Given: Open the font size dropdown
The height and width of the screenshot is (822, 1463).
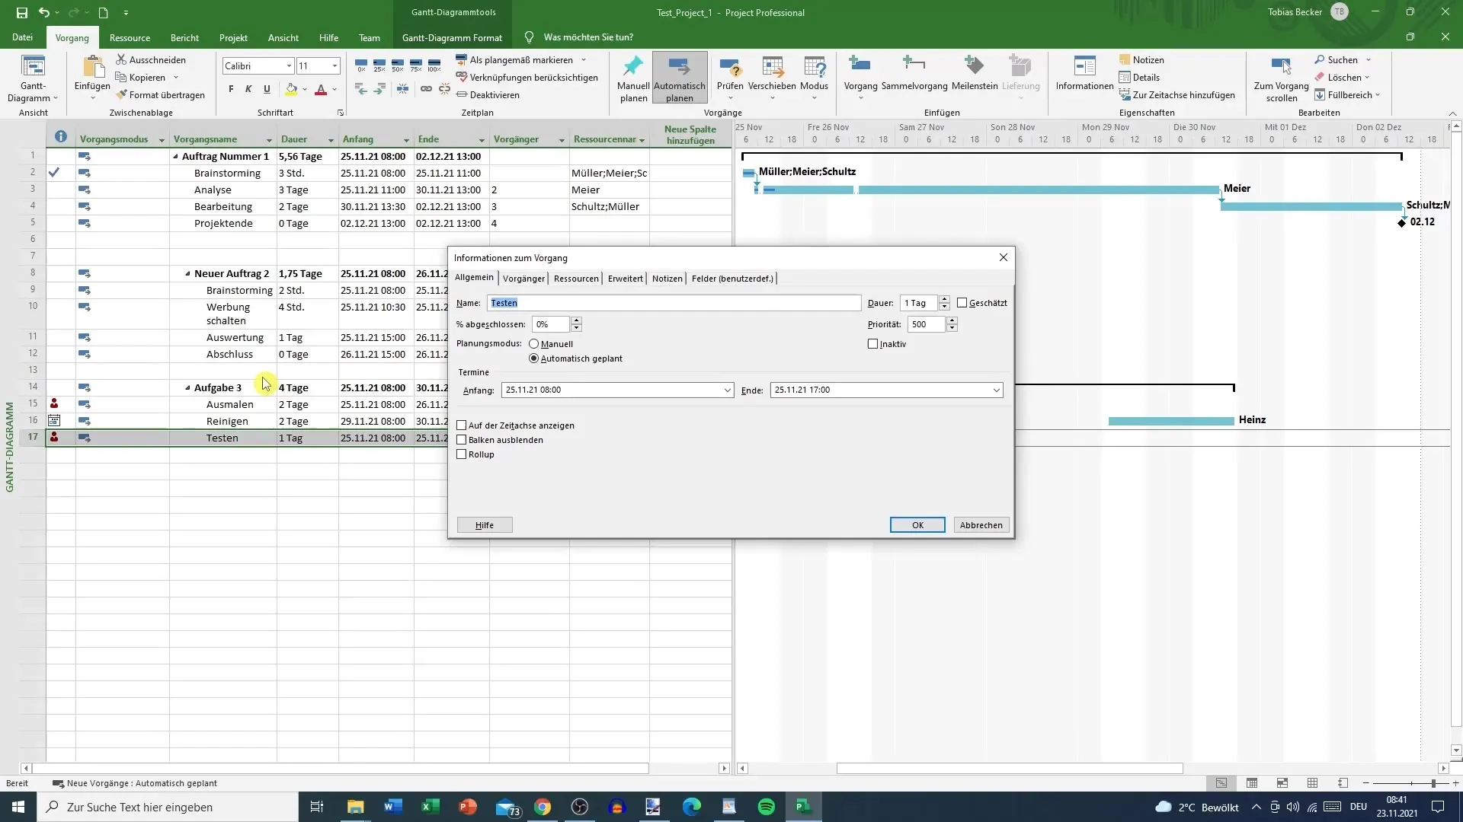Looking at the screenshot, I should 334,66.
